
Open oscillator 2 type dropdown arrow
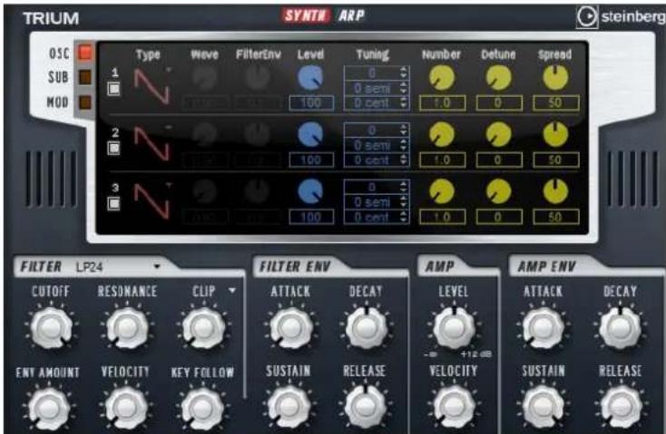(x=169, y=127)
